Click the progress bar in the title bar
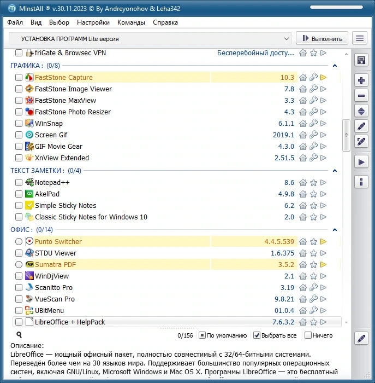Viewport: 375px width, 383px height. click(x=336, y=7)
